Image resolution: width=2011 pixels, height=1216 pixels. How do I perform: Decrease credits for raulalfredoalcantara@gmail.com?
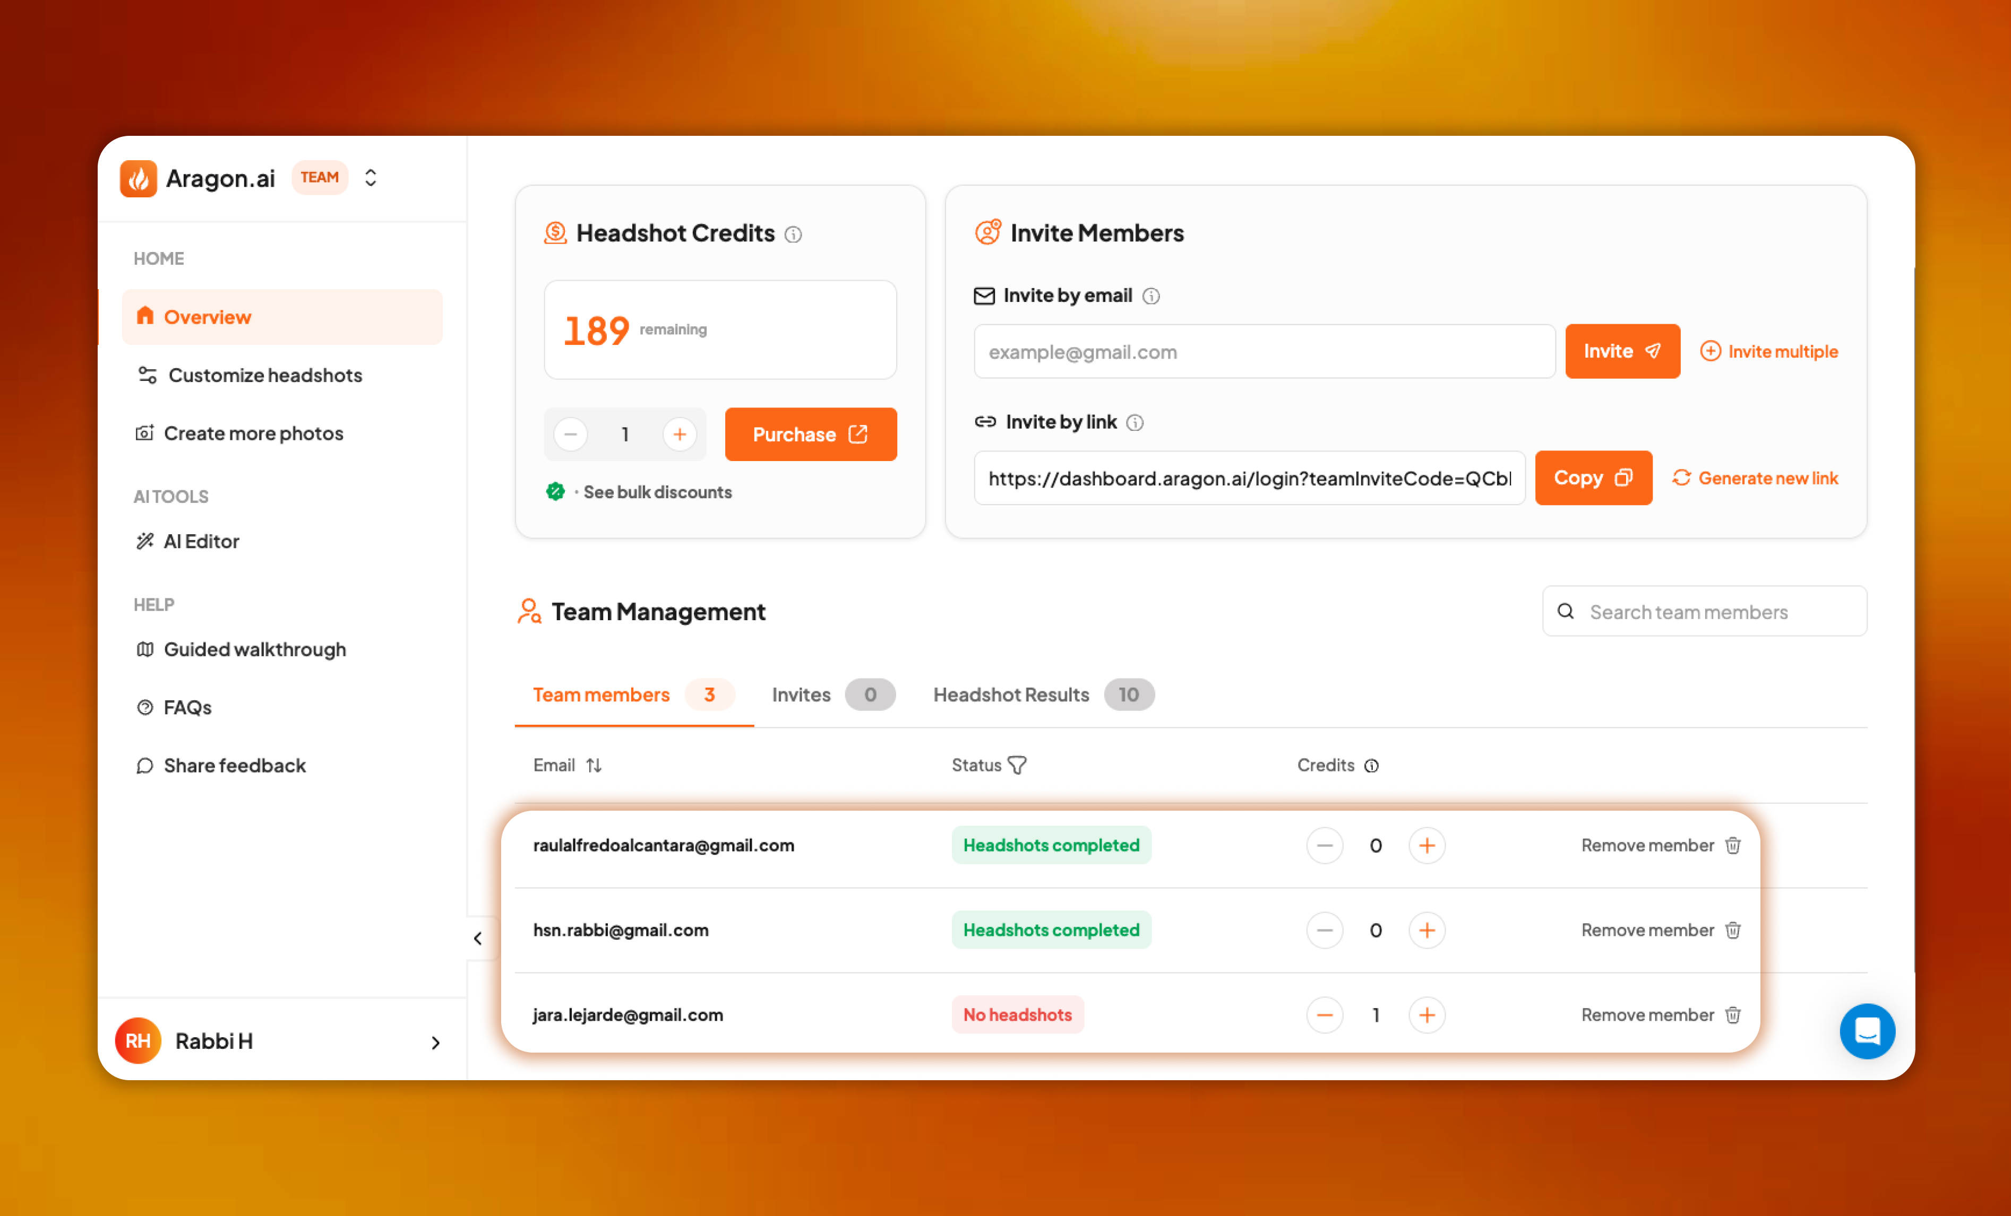tap(1325, 846)
